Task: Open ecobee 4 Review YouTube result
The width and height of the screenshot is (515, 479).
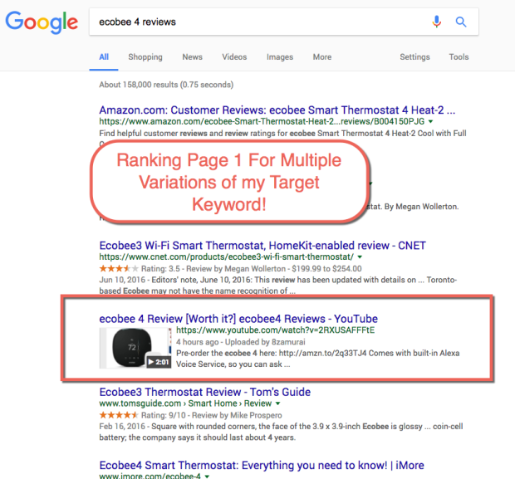Action: 238,319
